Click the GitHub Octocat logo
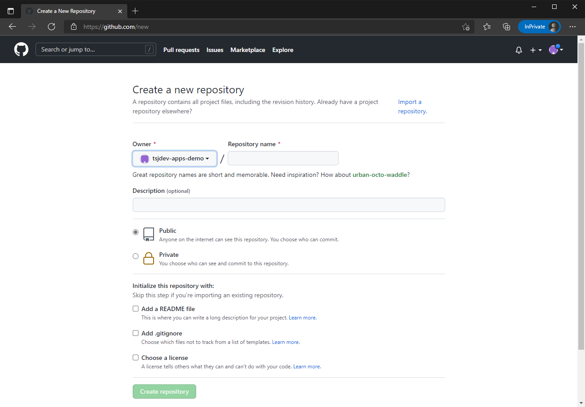This screenshot has height=407, width=585. pyautogui.click(x=21, y=49)
